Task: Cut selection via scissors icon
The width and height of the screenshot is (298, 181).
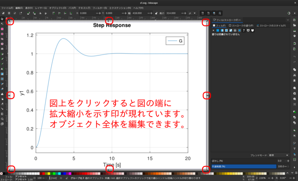Action: [294, 75]
